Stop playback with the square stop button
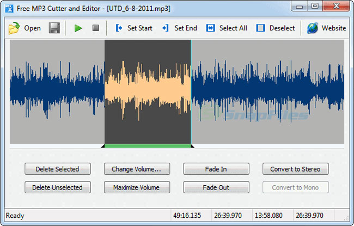Screen dimensions: 354x226 96,28
